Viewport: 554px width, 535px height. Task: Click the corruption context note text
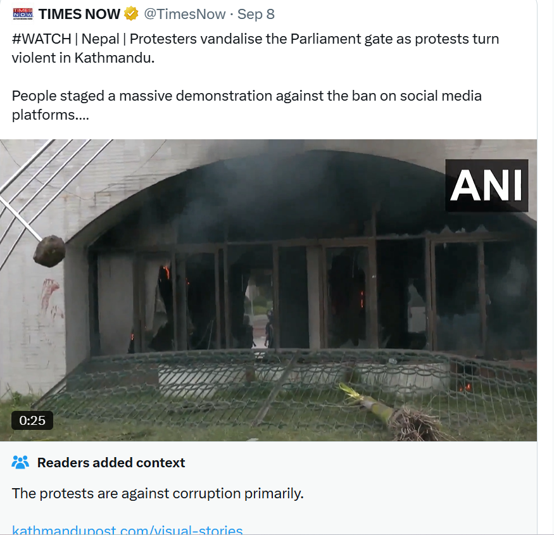[158, 493]
